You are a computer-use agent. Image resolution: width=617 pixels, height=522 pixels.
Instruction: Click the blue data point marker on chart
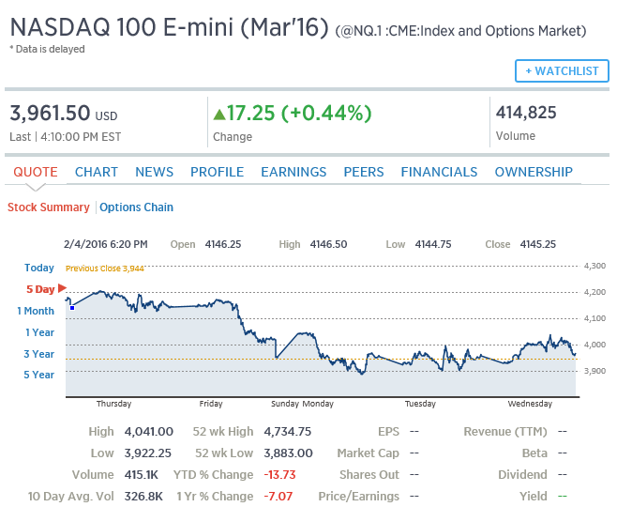72,308
